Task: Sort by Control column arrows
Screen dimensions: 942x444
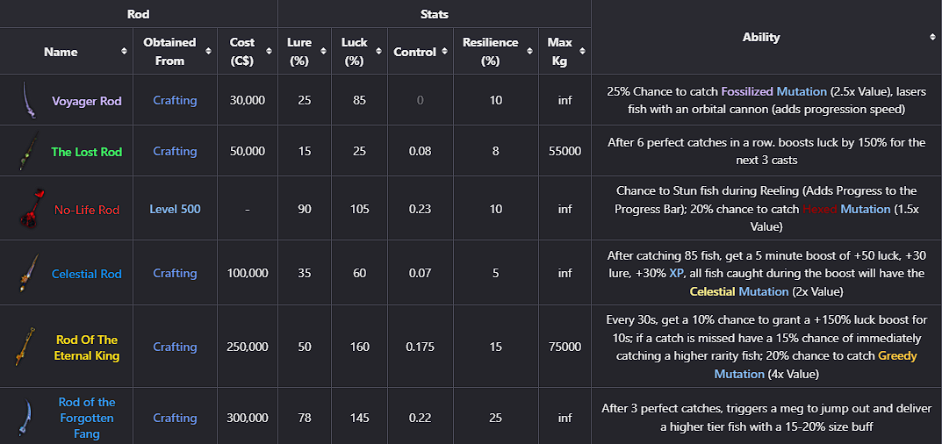Action: [444, 52]
